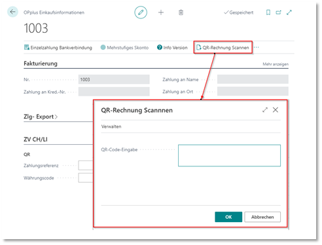Click the pencil edit icon
The height and width of the screenshot is (245, 322).
pos(141,12)
